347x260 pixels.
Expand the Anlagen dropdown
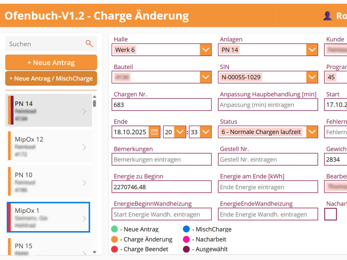pos(312,50)
